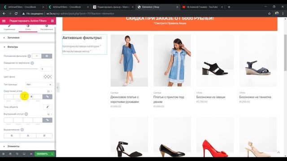Open the border type dropdown
Image resolution: width=287 pixels, height=161 pixels.
pos(39,85)
